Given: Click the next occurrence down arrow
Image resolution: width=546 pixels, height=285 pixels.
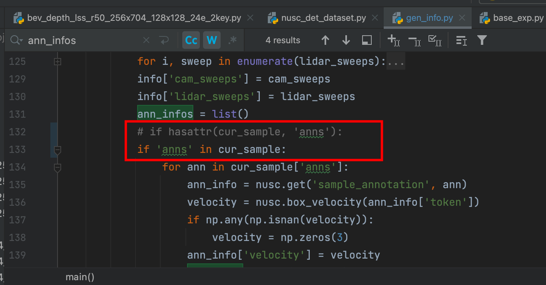Looking at the screenshot, I should [x=346, y=40].
